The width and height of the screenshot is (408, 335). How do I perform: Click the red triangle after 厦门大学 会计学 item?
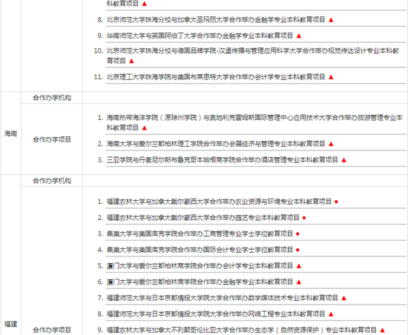coord(299,266)
